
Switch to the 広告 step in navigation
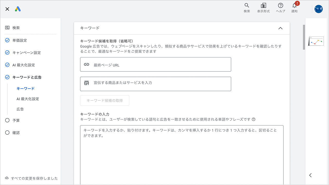20,109
